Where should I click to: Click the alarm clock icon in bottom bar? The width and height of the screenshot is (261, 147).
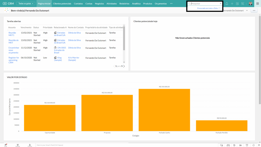(247, 145)
